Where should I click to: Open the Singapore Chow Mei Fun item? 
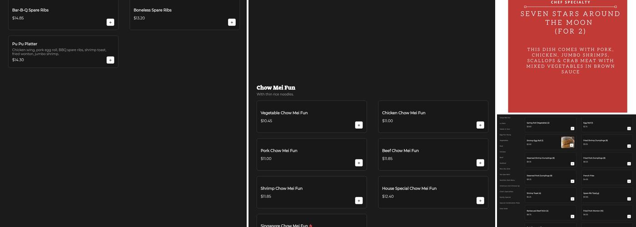coord(284,225)
